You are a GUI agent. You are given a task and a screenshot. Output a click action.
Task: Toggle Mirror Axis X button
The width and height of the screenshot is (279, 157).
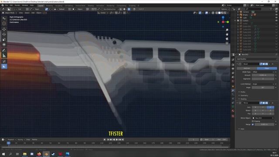(x=255, y=107)
